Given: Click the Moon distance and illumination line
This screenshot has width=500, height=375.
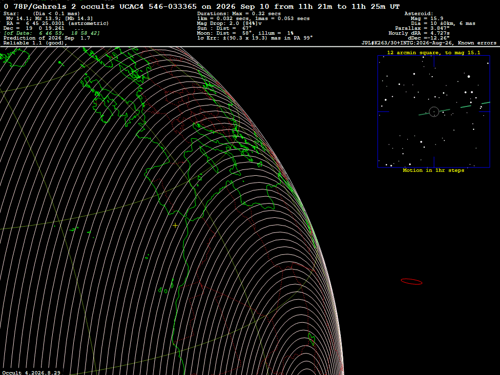Looking at the screenshot, I should tap(245, 33).
